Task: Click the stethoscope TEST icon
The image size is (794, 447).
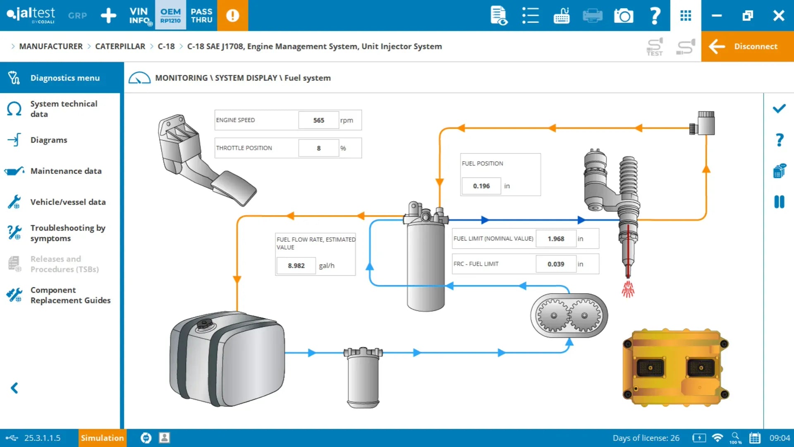Action: click(655, 46)
